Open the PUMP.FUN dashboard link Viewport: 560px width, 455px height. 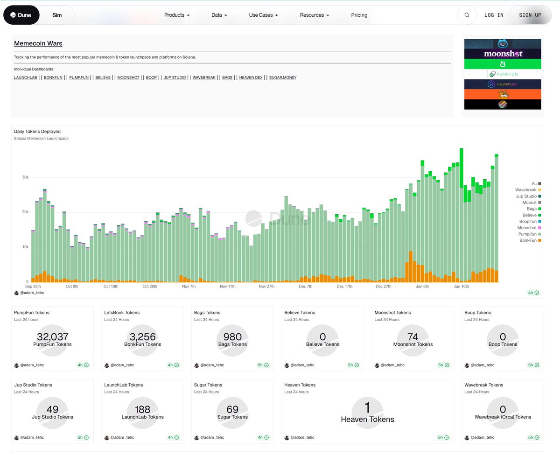click(79, 77)
